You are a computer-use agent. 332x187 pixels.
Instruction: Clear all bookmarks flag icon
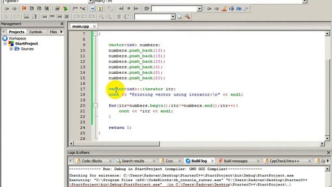[47, 9]
